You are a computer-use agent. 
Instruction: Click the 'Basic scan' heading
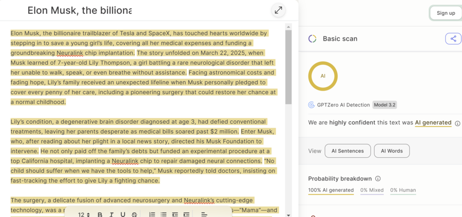click(340, 39)
